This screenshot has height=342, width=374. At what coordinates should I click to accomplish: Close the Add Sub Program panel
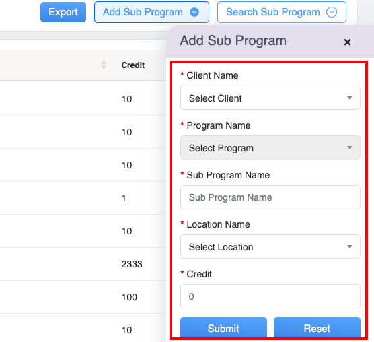(347, 42)
